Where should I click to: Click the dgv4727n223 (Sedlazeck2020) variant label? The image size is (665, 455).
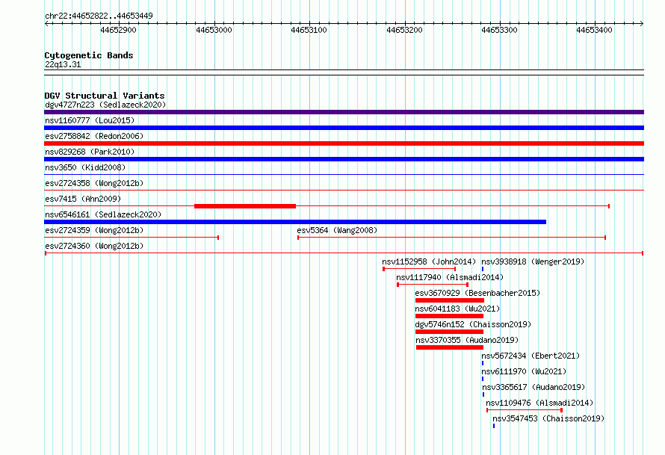point(105,105)
